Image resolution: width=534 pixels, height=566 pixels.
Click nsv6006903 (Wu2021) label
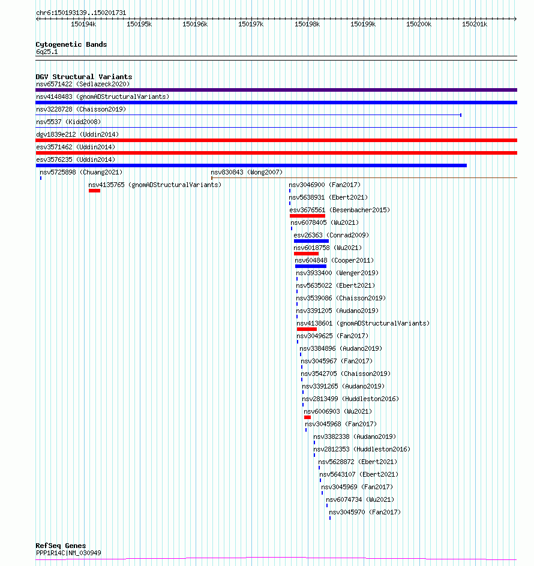click(338, 411)
